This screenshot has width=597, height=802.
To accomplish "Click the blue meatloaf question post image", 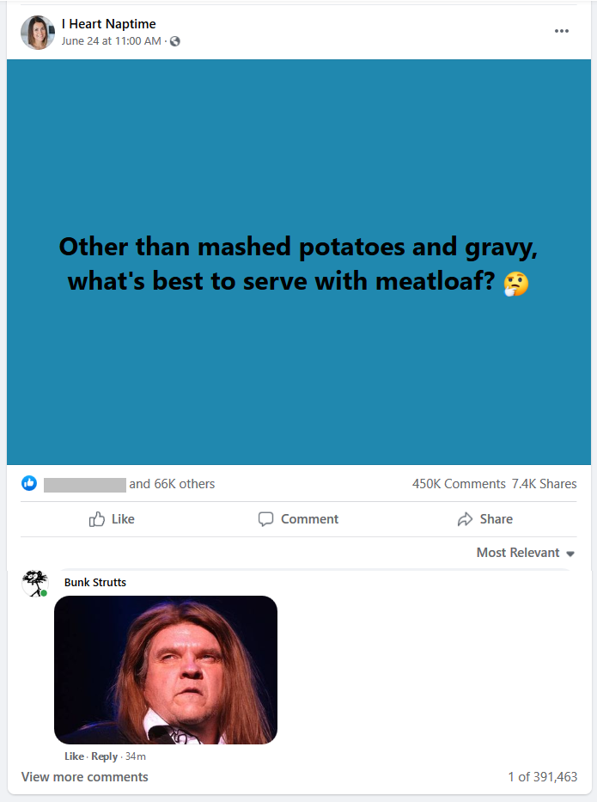I will (298, 262).
